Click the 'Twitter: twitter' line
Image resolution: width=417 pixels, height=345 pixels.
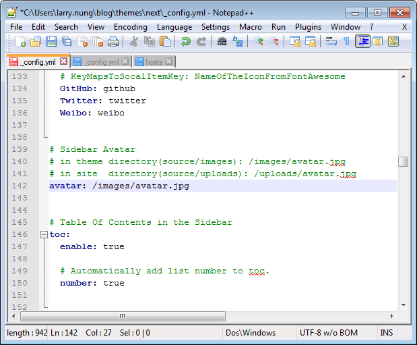click(103, 101)
